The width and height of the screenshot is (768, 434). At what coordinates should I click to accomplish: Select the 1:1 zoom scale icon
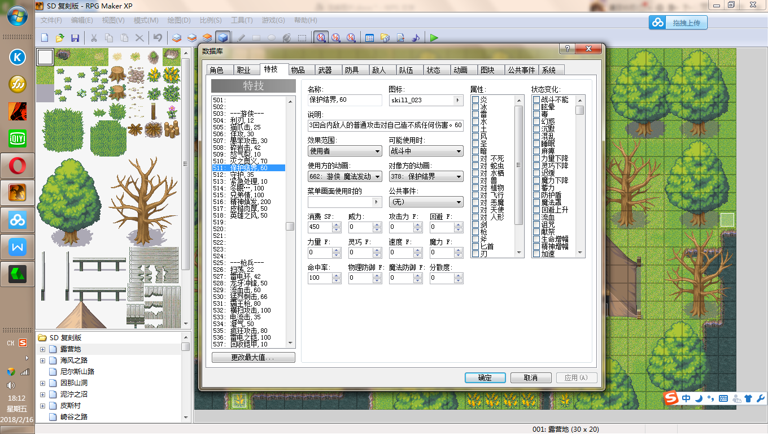(321, 38)
